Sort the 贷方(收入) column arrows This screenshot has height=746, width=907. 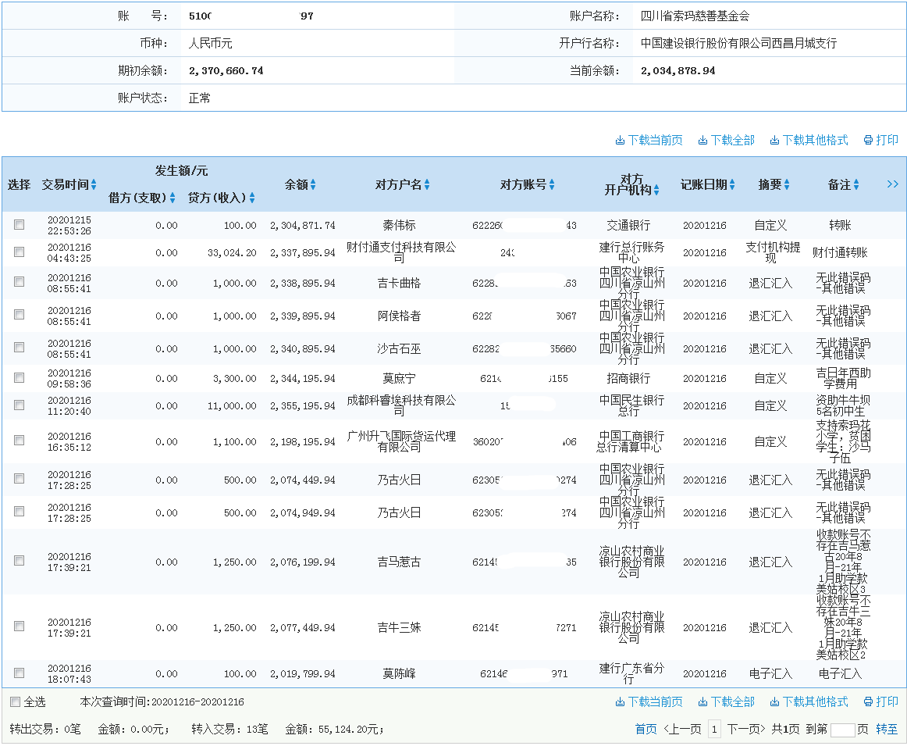click(251, 198)
